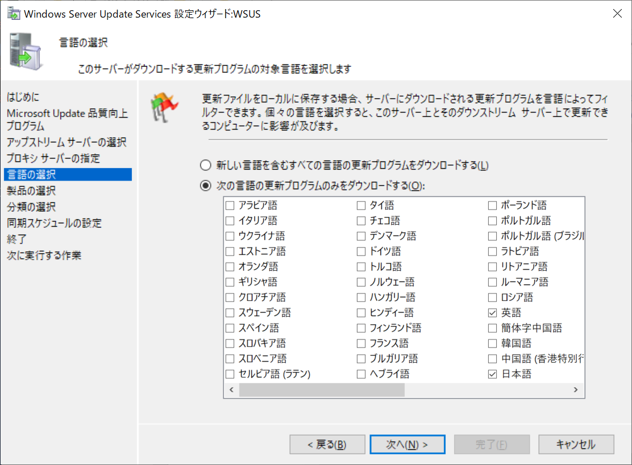The width and height of the screenshot is (632, 465).
Task: Click the horizontal scrollbar thumb in language list
Action: (322, 389)
